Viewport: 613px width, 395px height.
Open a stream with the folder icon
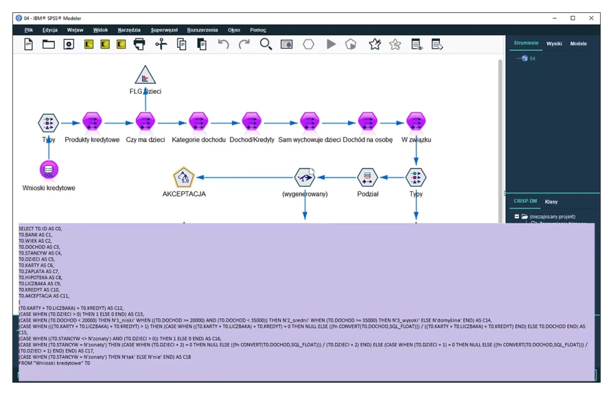[49, 45]
